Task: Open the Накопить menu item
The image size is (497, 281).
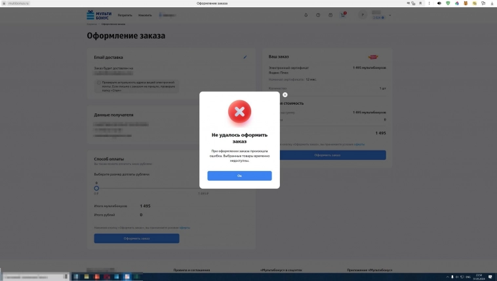Action: [146, 15]
